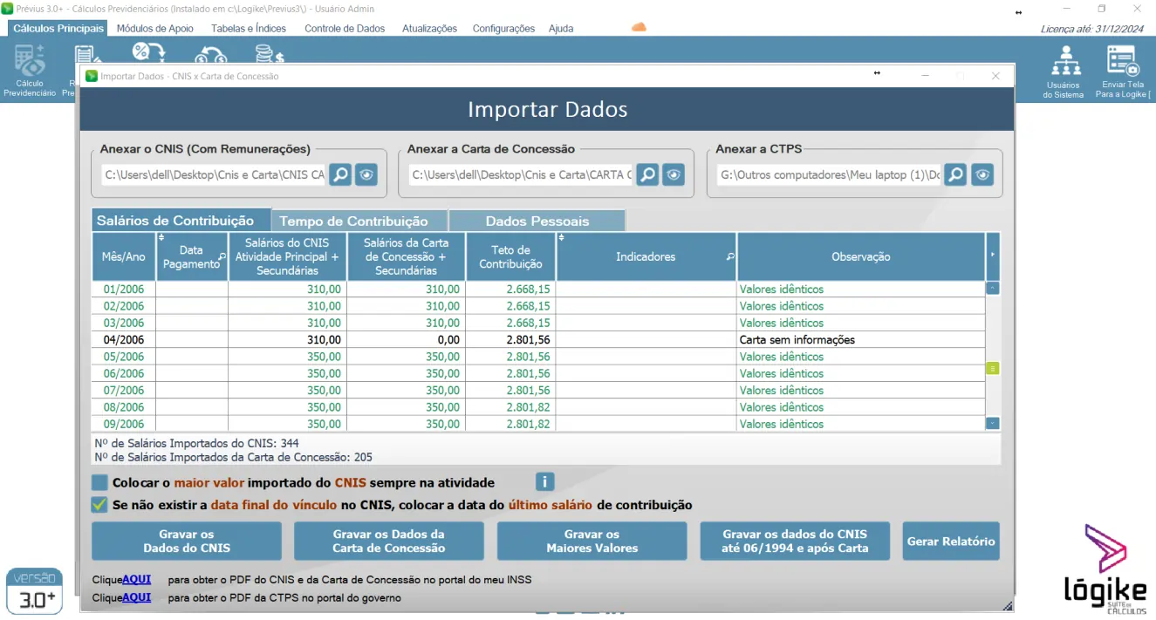The image size is (1156, 620).
Task: Click the search icon for the CTPS file
Action: (x=956, y=175)
